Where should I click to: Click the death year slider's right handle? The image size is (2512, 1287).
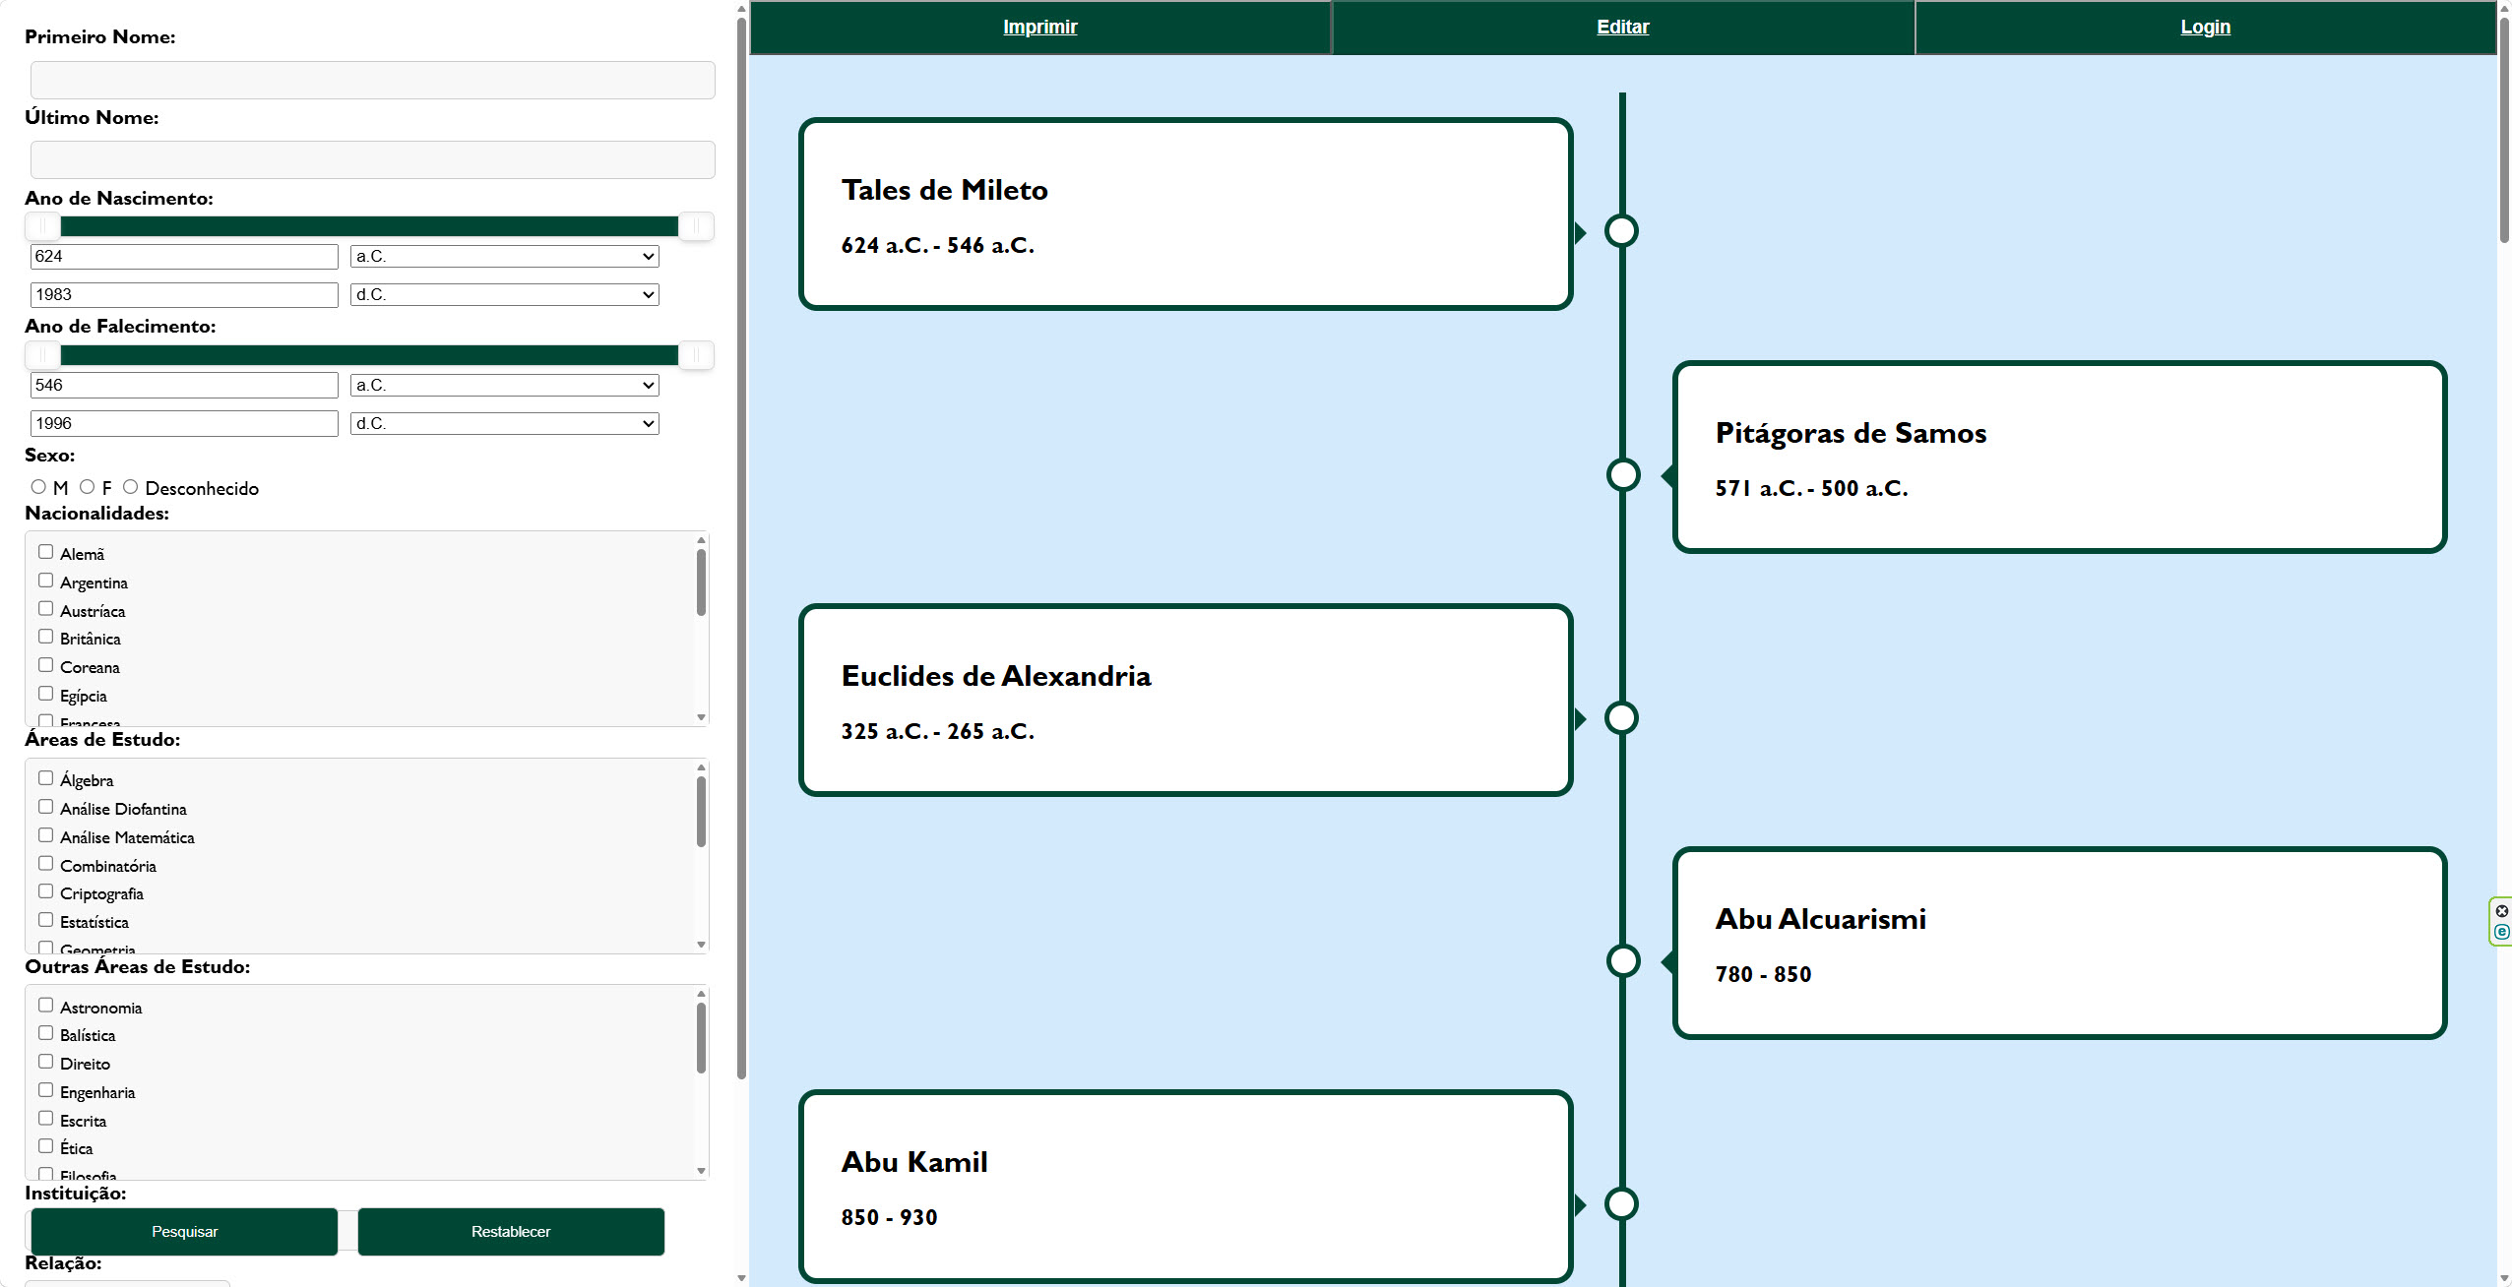[x=696, y=356]
